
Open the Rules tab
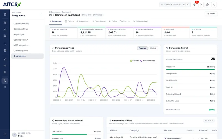point(113,21)
